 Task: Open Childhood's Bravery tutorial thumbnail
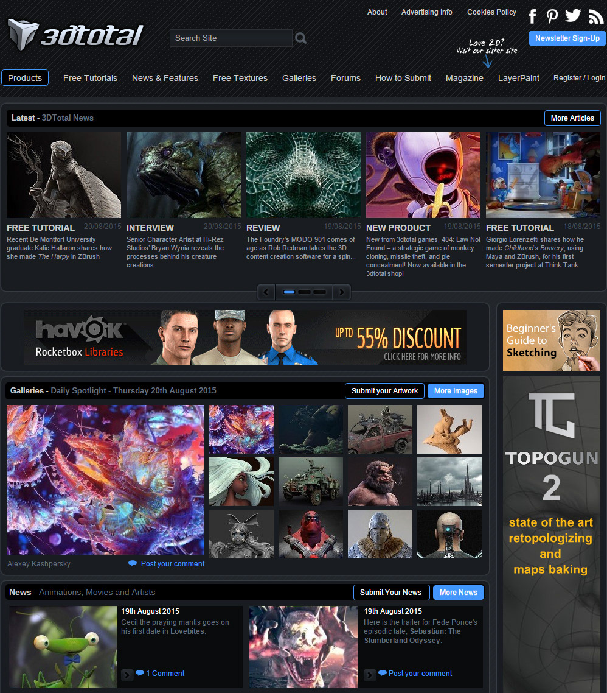543,175
